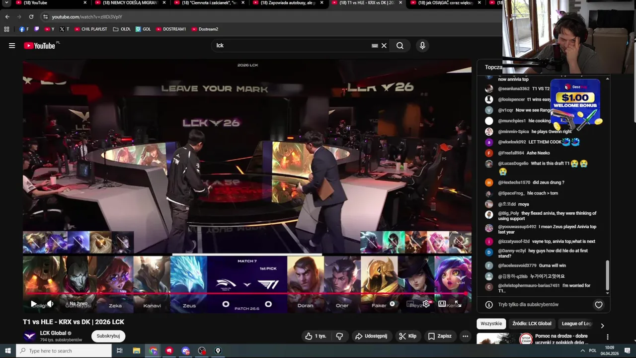This screenshot has width=636, height=358.
Task: Open the LCK Global channel name link
Action: click(x=53, y=333)
